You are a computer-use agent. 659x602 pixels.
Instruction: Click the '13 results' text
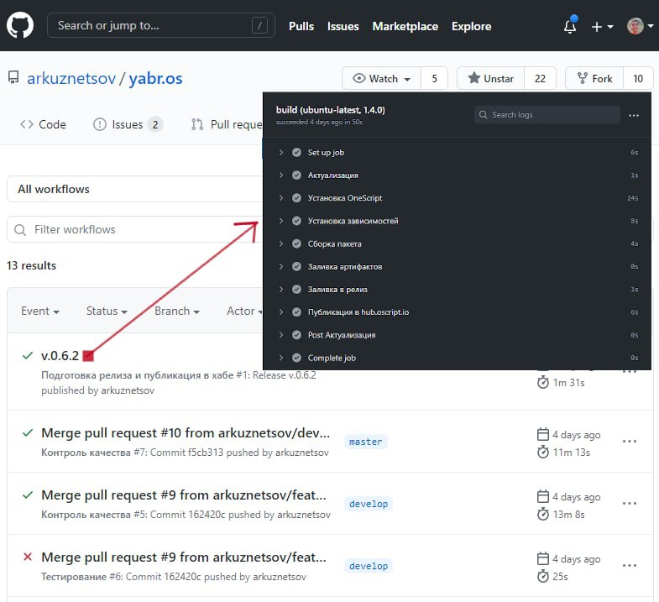pyautogui.click(x=32, y=265)
